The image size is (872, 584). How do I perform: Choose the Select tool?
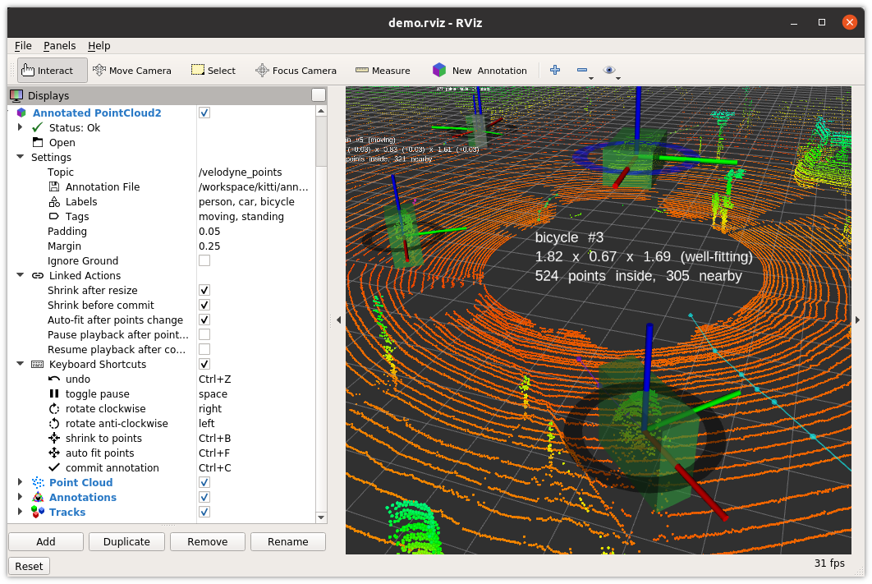click(x=213, y=71)
